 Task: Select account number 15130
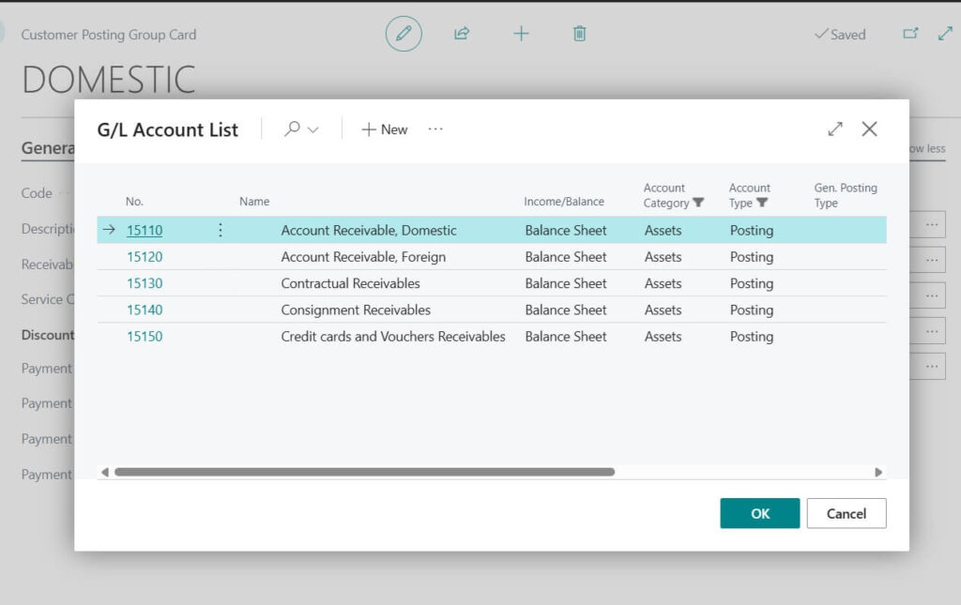click(x=145, y=283)
